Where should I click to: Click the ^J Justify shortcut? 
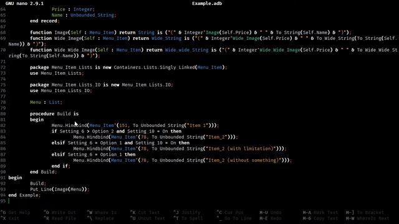click(x=187, y=212)
